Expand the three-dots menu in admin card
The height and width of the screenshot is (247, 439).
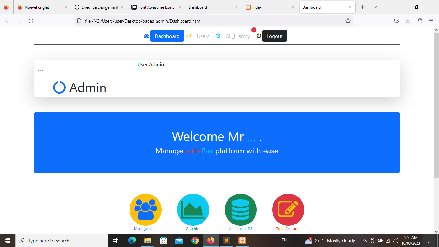click(40, 70)
